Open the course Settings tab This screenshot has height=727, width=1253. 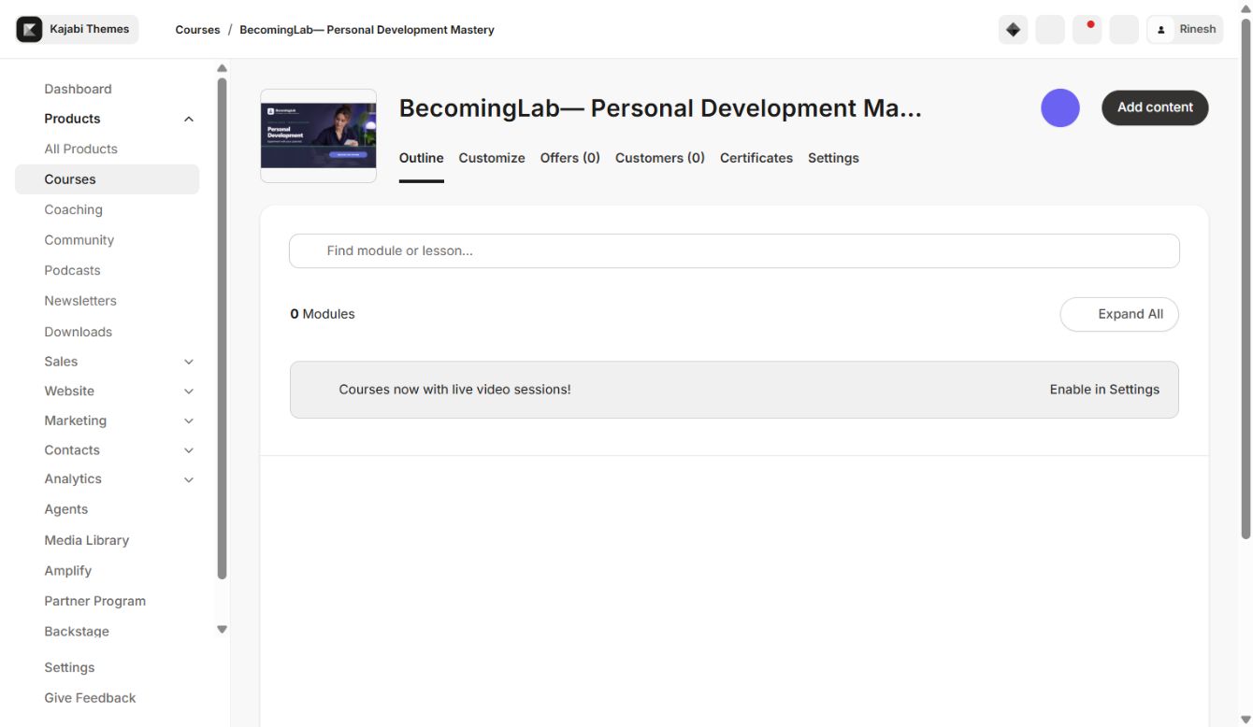coord(833,158)
